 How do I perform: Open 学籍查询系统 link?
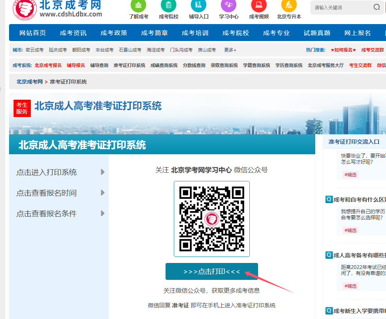257,65
